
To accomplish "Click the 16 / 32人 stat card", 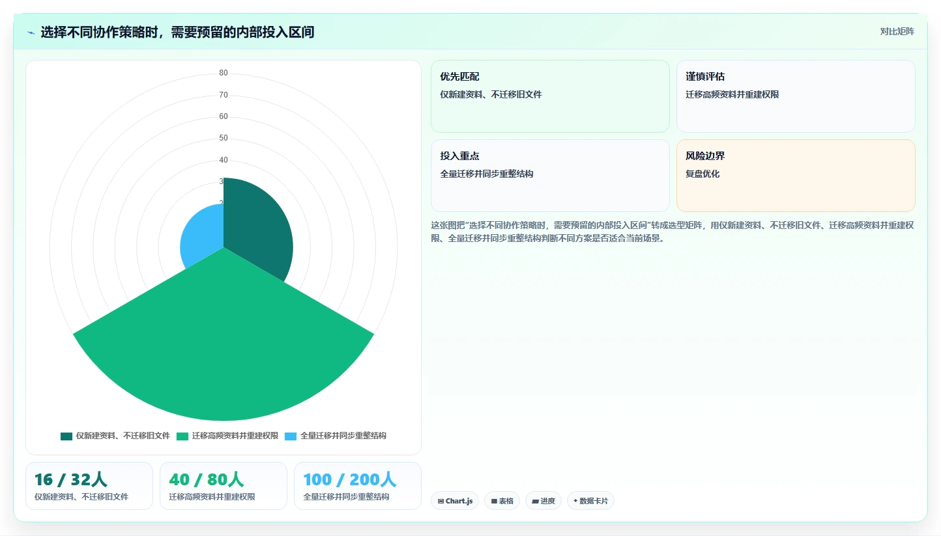I will coord(89,486).
